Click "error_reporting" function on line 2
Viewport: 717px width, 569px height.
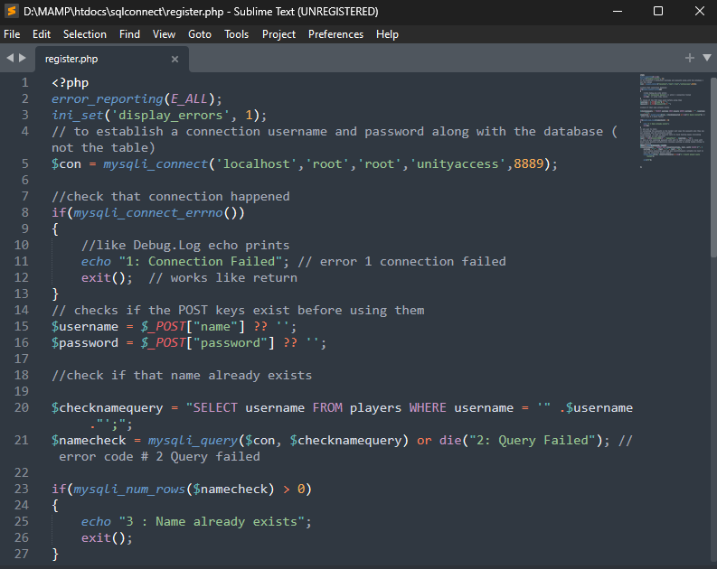(x=107, y=99)
